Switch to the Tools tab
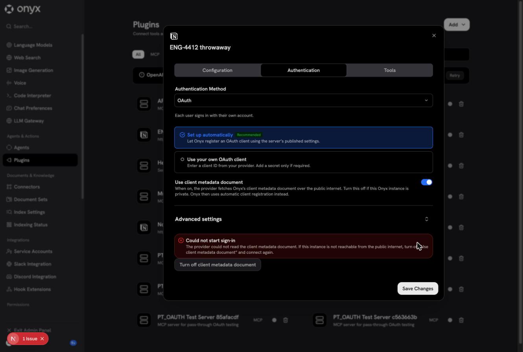523x352 pixels. (x=390, y=70)
